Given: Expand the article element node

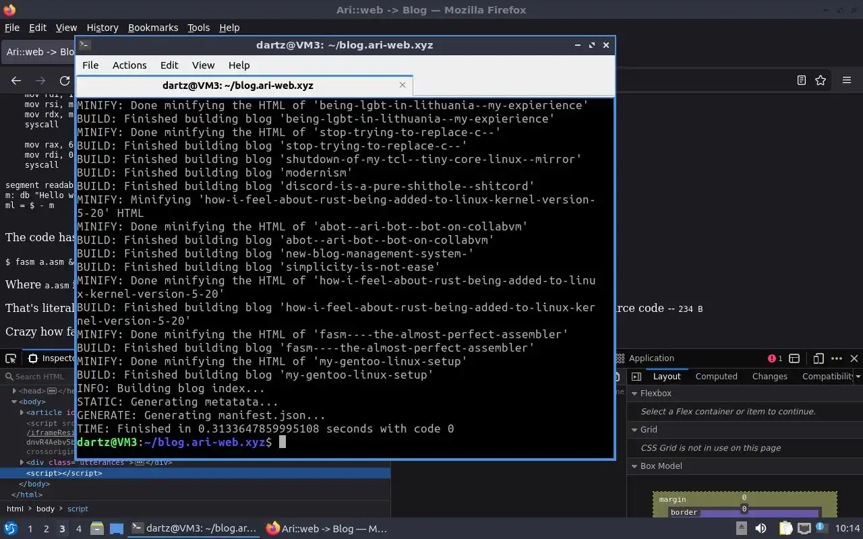Looking at the screenshot, I should (22, 412).
